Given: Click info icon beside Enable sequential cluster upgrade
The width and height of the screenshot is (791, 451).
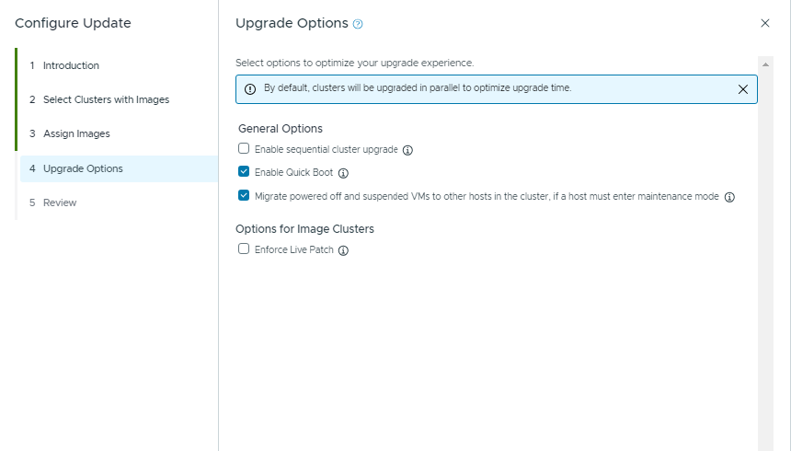Looking at the screenshot, I should point(407,150).
